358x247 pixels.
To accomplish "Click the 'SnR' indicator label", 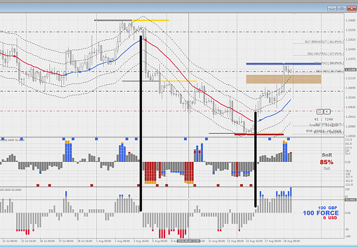I will point(326,155).
